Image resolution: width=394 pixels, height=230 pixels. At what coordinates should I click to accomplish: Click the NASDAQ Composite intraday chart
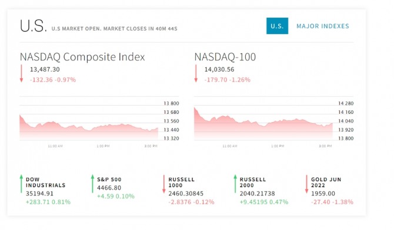click(99, 121)
